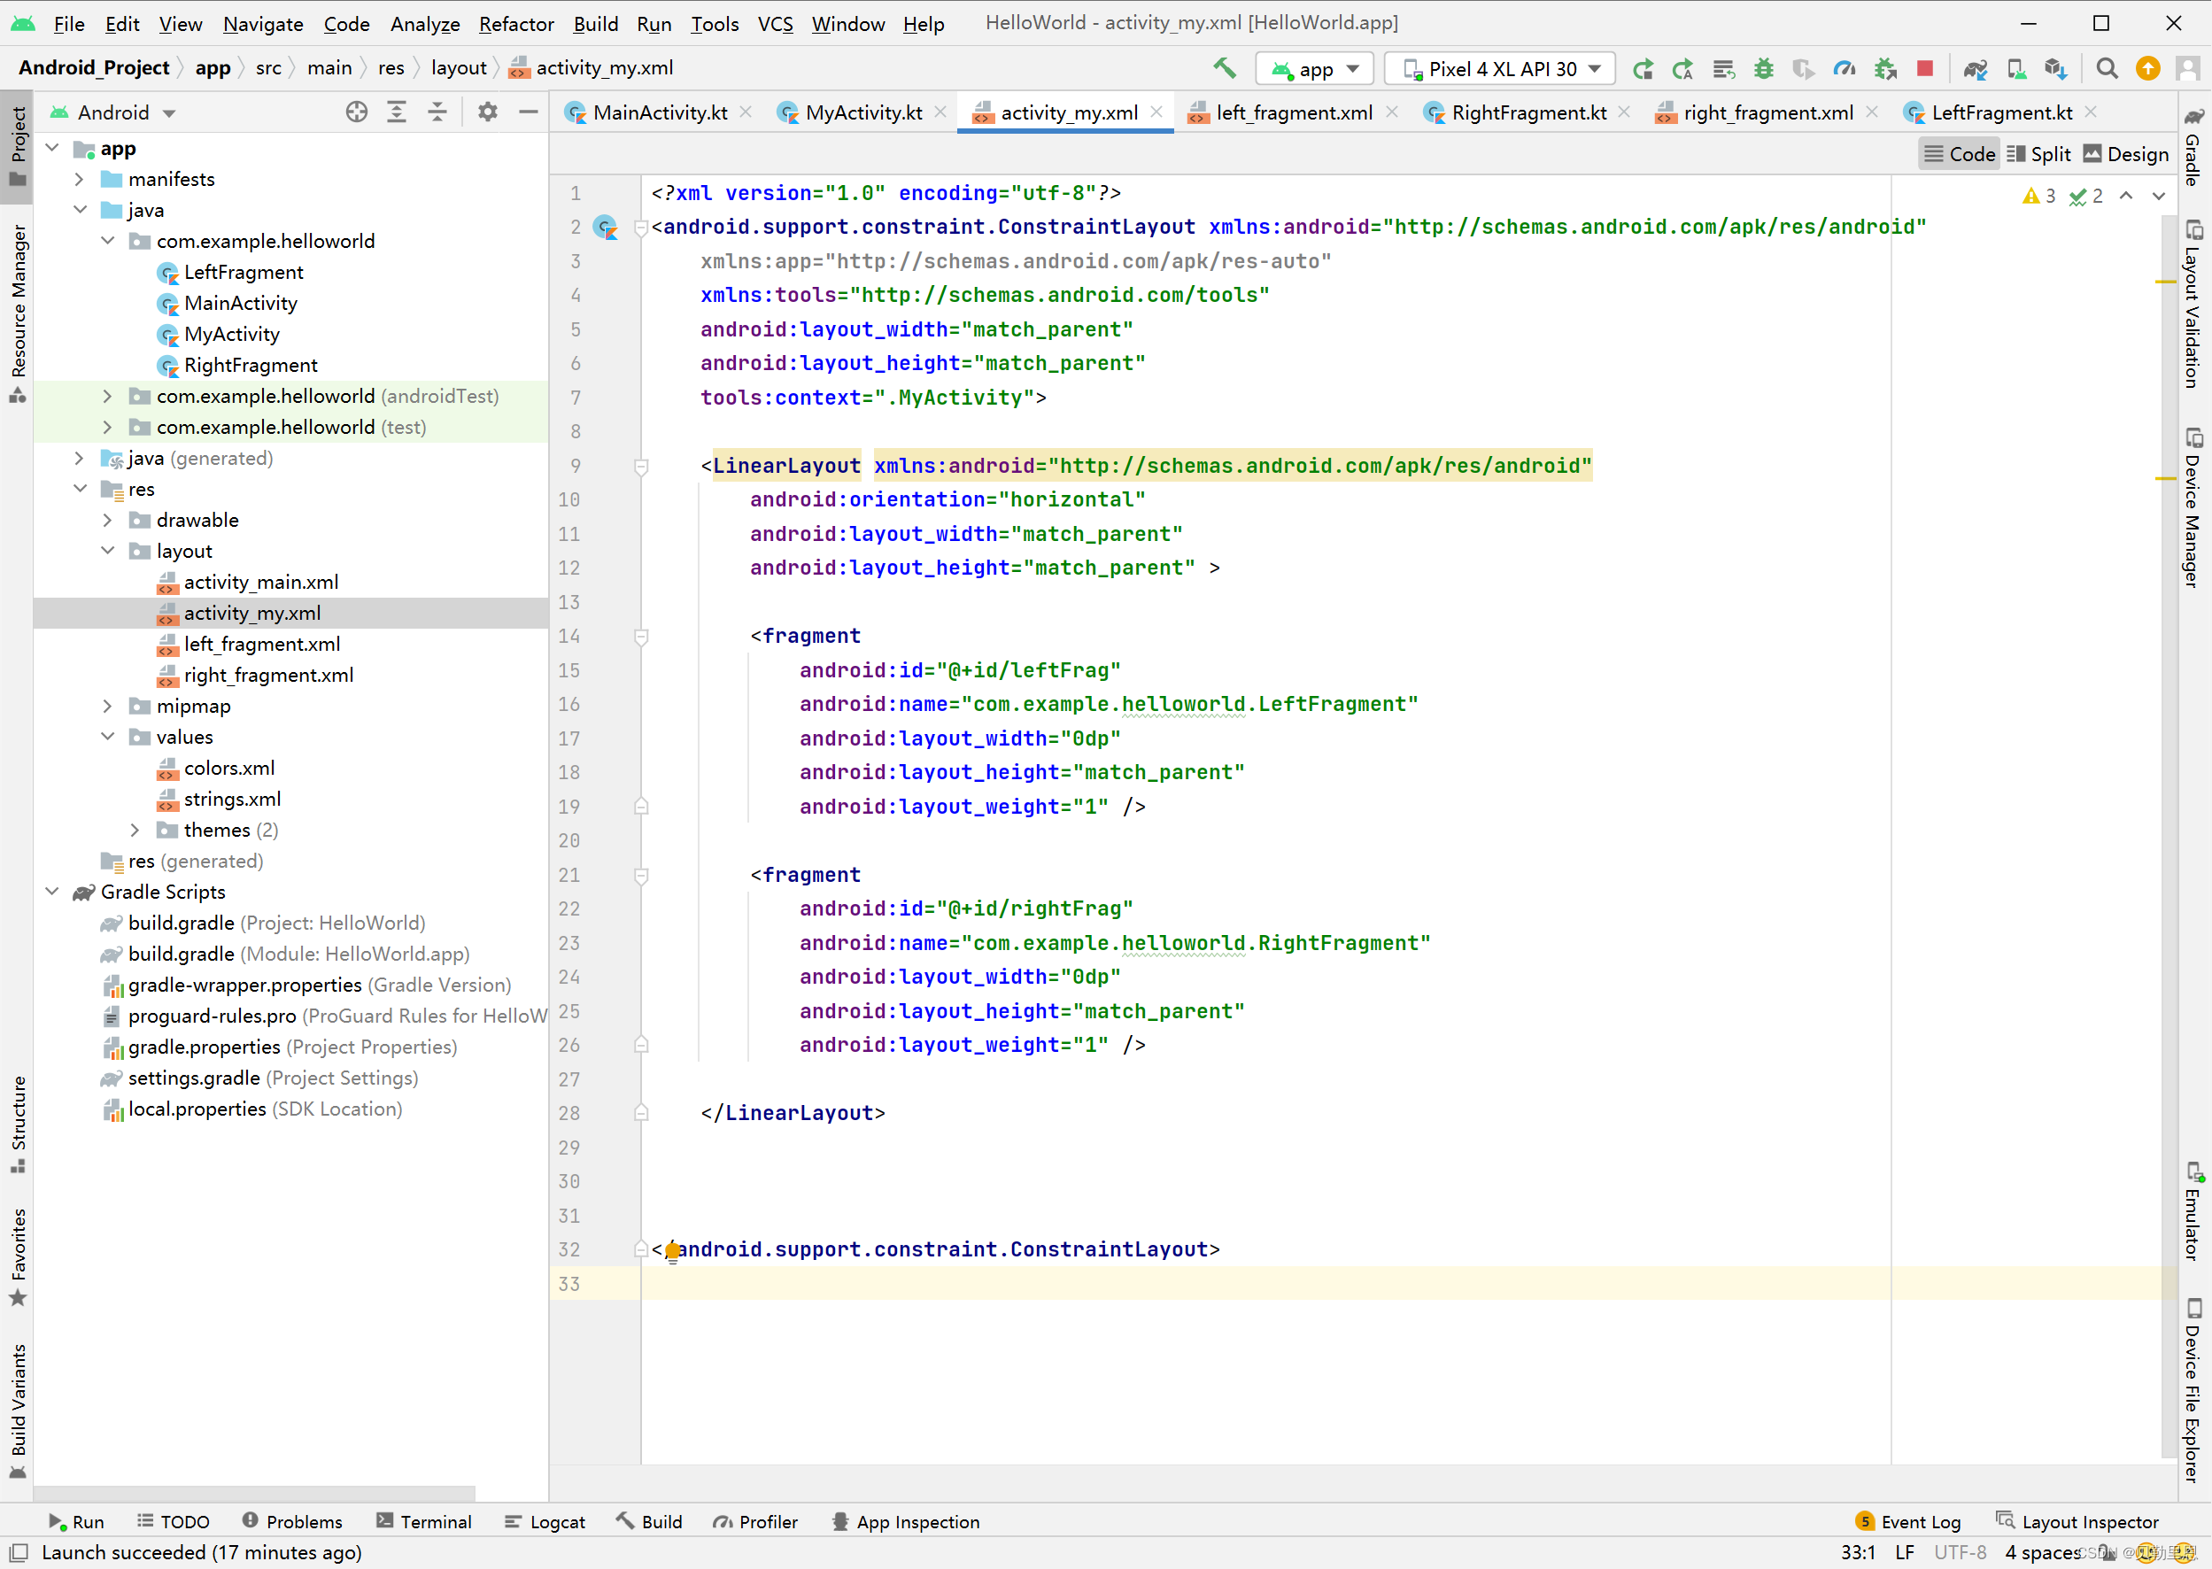
Task: Open the app run configuration dropdown
Action: 1315,68
